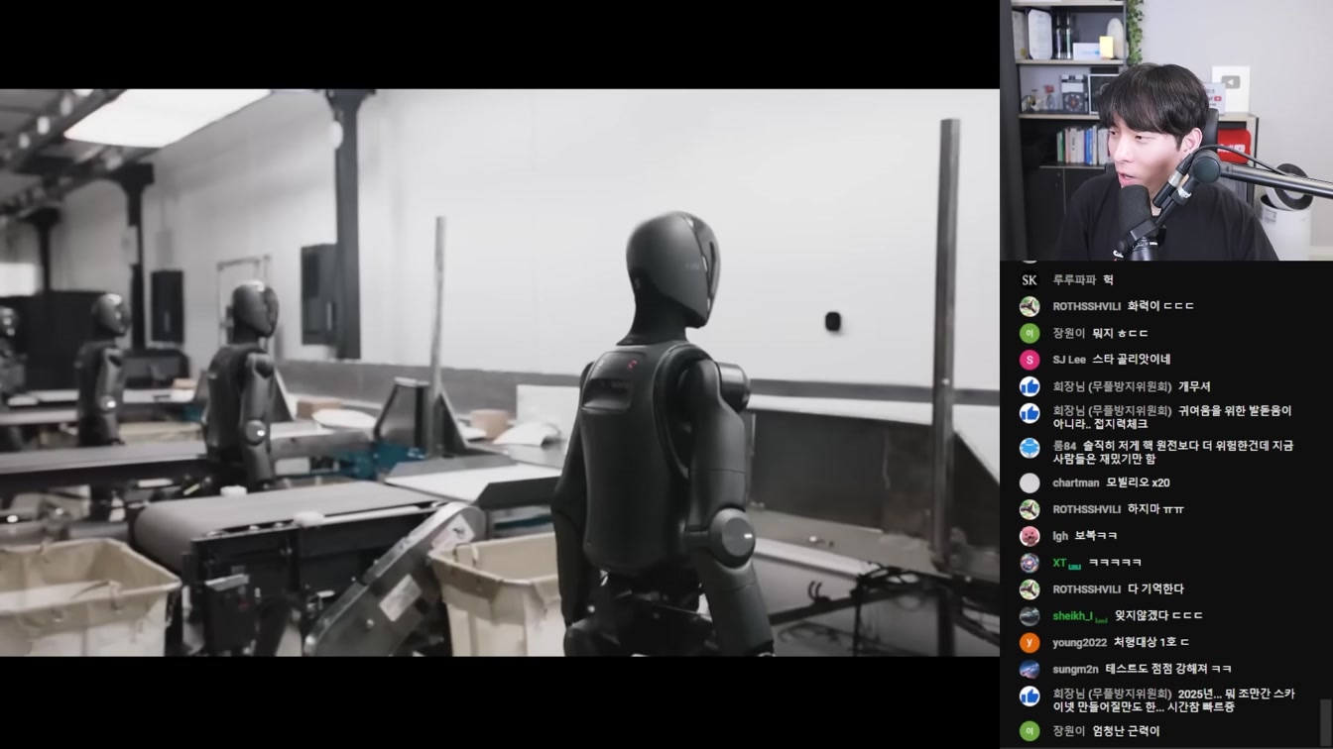The height and width of the screenshot is (749, 1333).
Task: Click the username chartman
Action: point(1076,482)
